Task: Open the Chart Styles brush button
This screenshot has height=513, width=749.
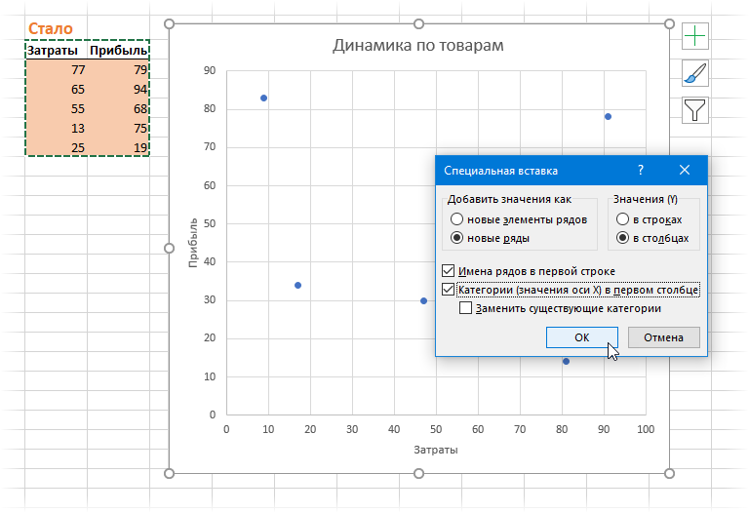Action: 695,73
